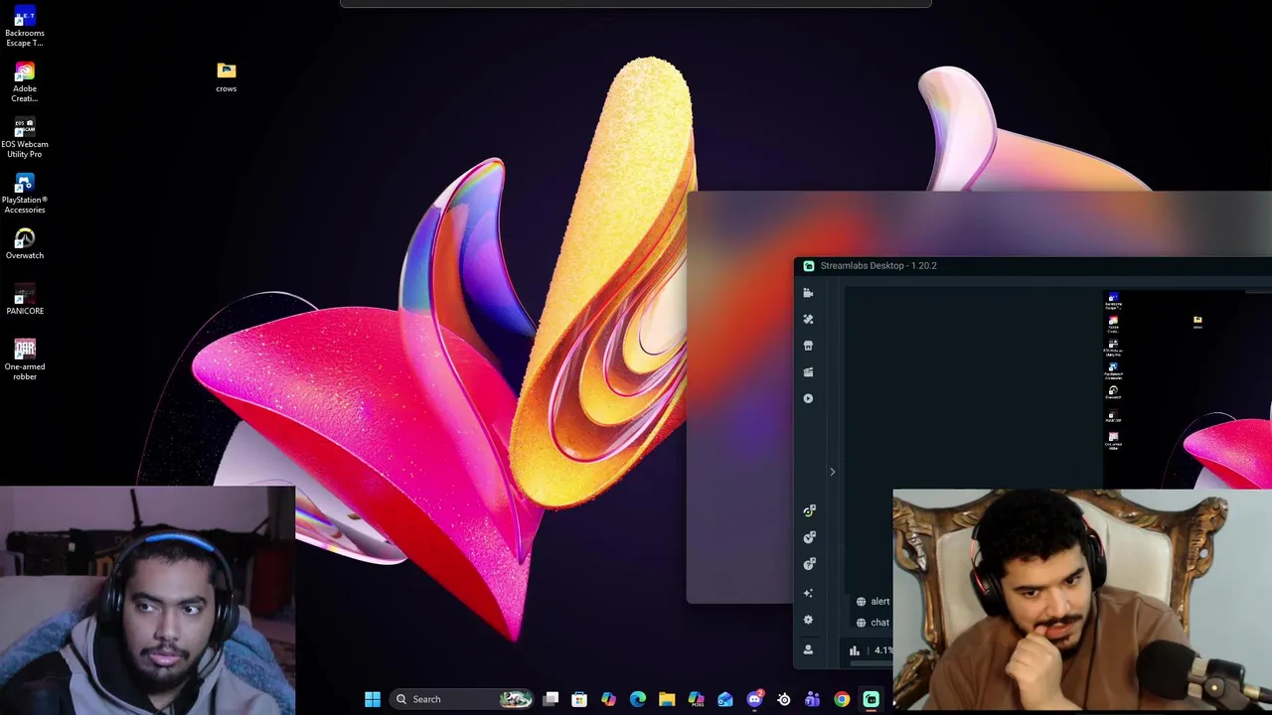1272x715 pixels.
Task: Click the taskbar Search box
Action: coord(461,699)
